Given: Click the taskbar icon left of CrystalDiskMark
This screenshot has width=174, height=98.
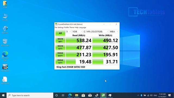Looking at the screenshot, I should tap(97, 95).
